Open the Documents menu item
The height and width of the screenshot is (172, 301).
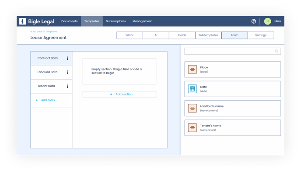[70, 21]
